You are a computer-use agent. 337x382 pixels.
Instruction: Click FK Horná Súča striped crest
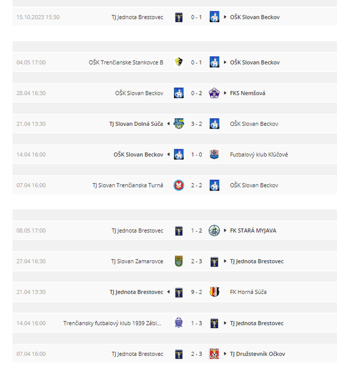(214, 292)
